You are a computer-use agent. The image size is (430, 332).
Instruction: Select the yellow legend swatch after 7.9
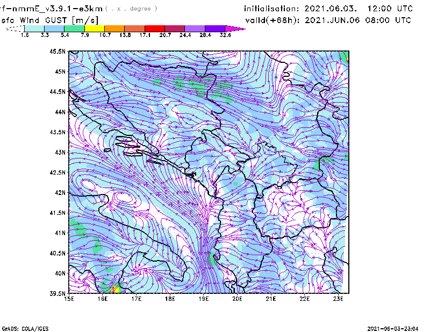click(x=95, y=28)
